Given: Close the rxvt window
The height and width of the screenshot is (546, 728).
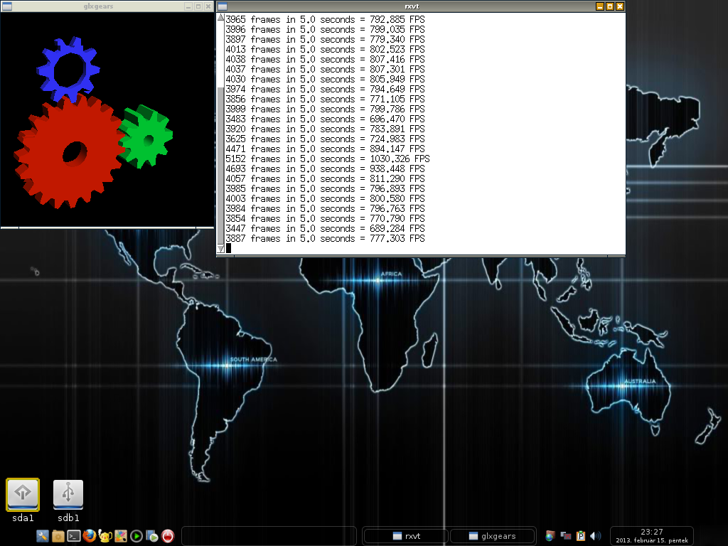Looking at the screenshot, I should [x=619, y=6].
